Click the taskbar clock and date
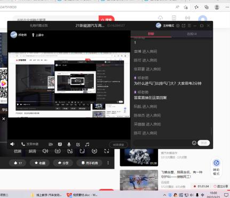The image size is (230, 198). [x=213, y=195]
